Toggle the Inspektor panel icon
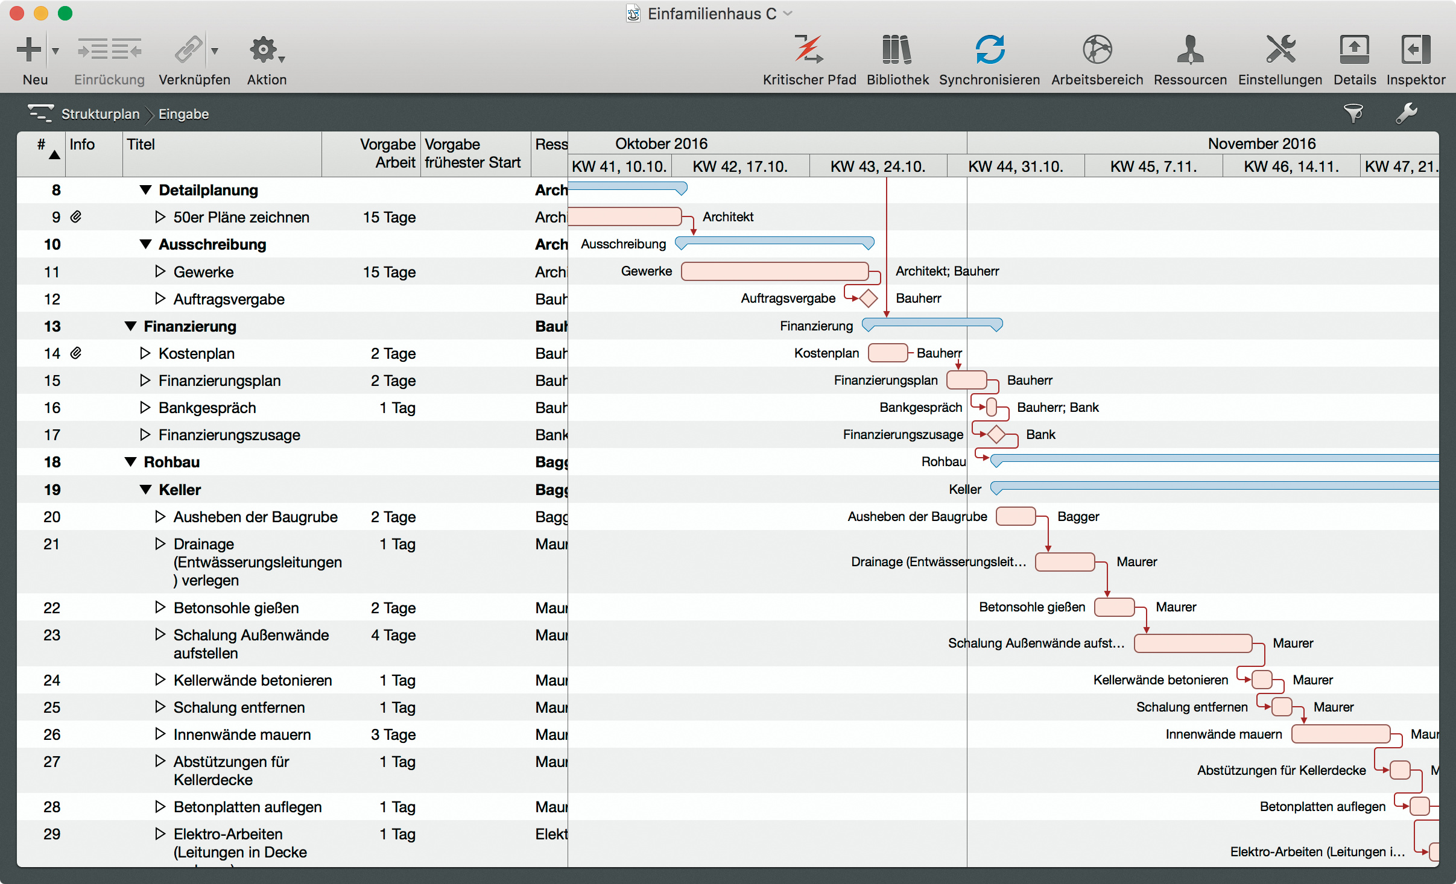Viewport: 1456px width, 884px height. (x=1415, y=50)
